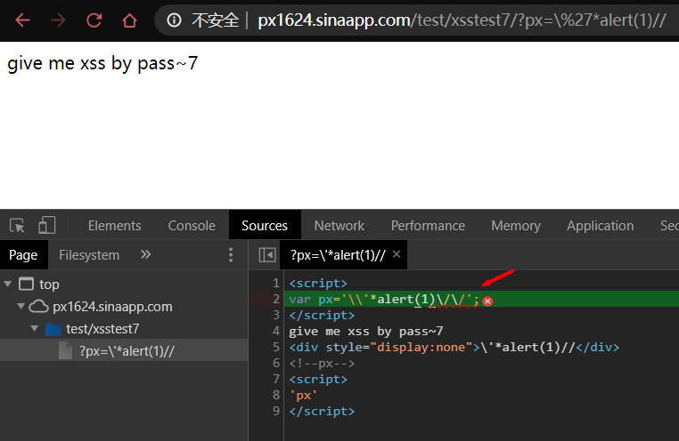Toggle the device toolbar emulation

point(47,225)
